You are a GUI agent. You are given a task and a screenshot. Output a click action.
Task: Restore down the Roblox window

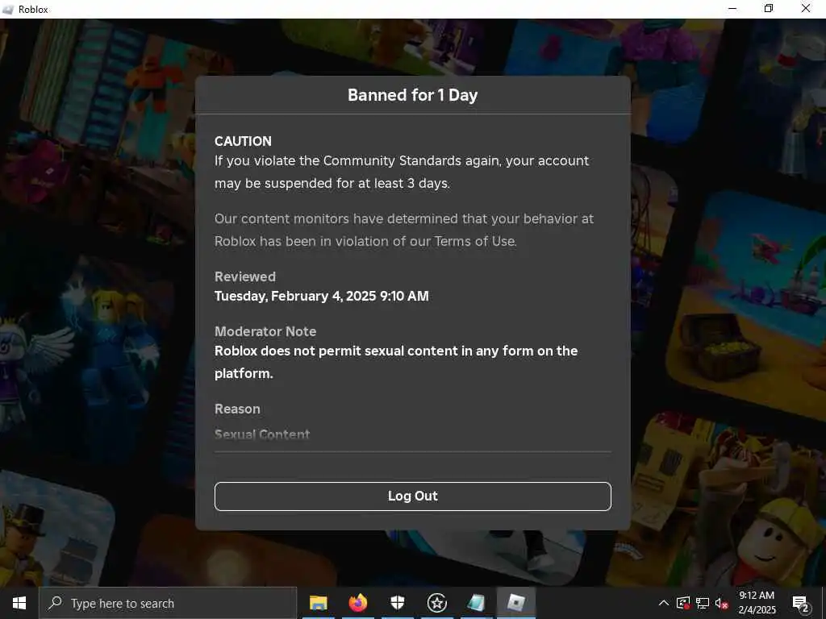[x=769, y=9]
